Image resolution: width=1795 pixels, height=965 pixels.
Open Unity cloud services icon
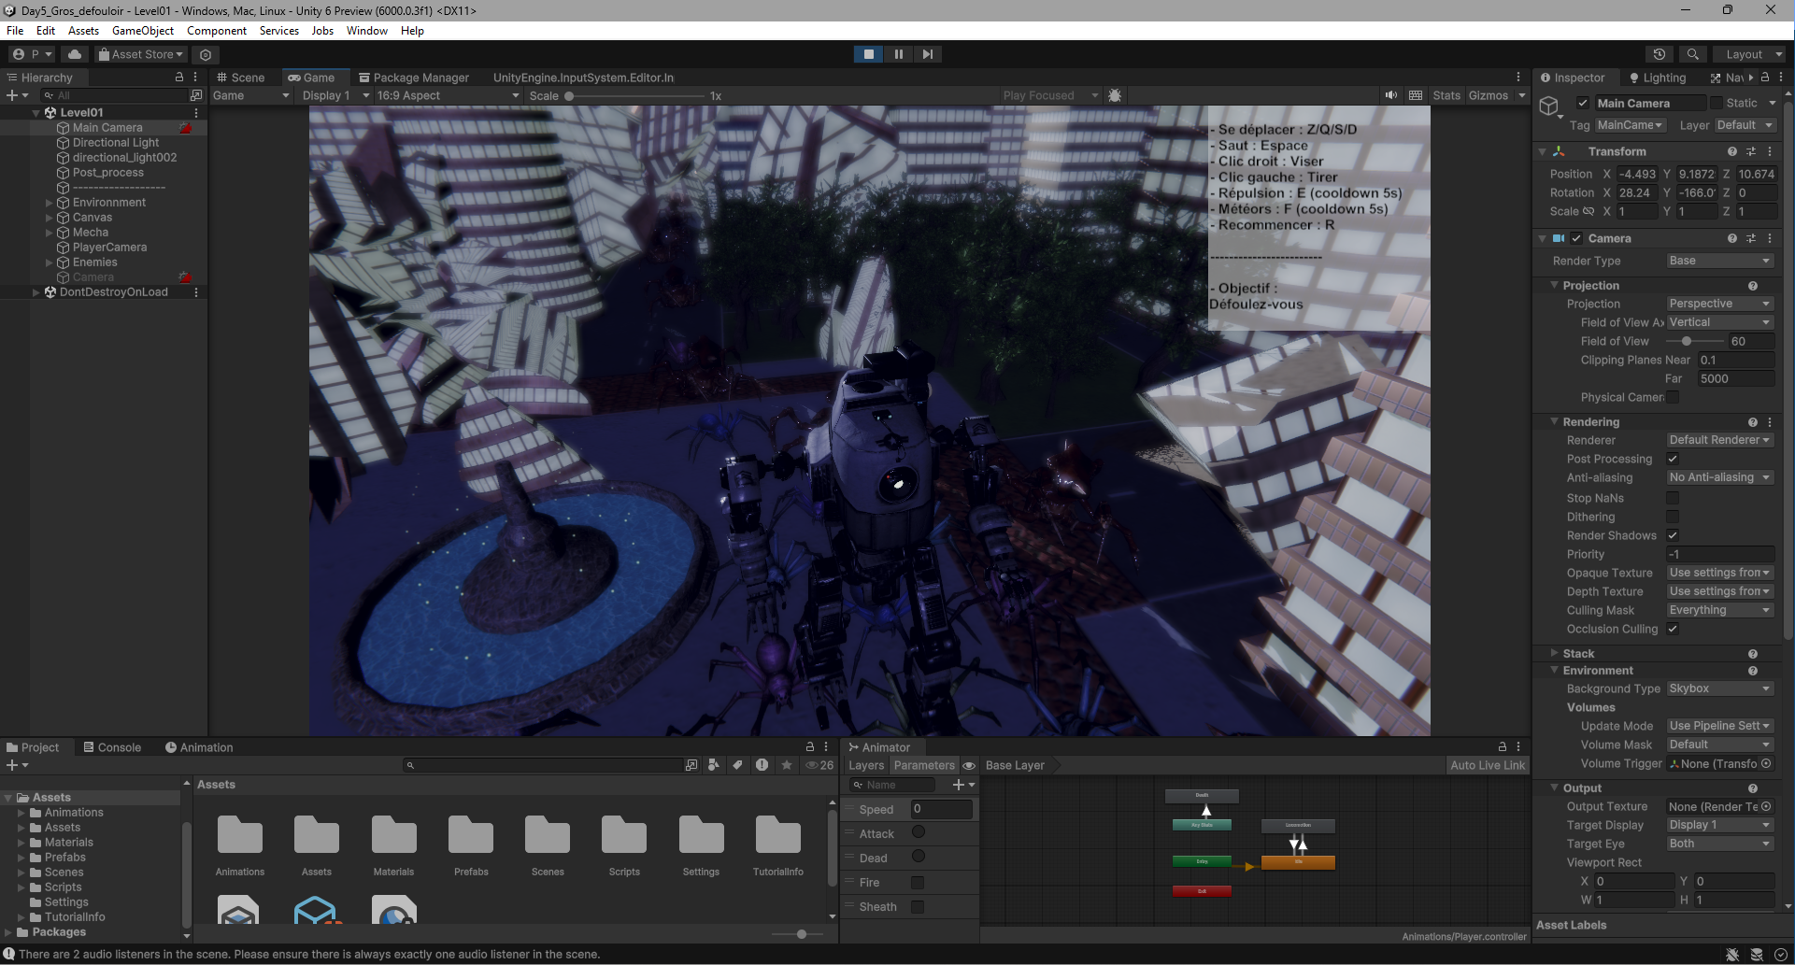(x=75, y=54)
